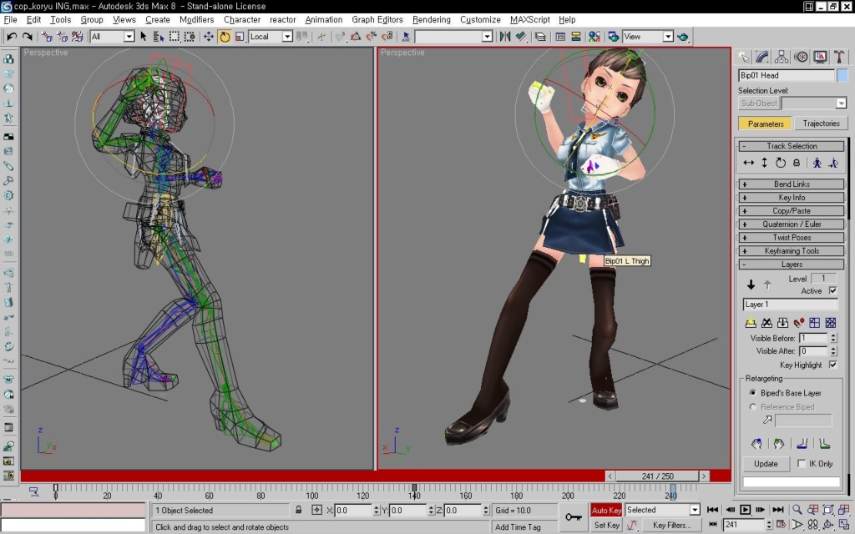Click the Trajectories button
This screenshot has width=855, height=534.
pyautogui.click(x=821, y=123)
